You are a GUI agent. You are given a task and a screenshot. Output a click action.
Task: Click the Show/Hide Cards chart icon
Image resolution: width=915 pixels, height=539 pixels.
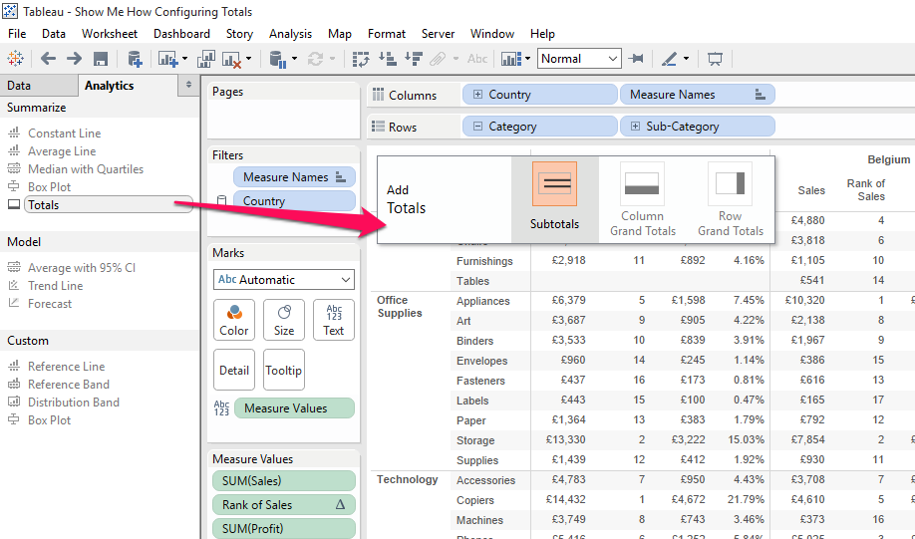[511, 59]
